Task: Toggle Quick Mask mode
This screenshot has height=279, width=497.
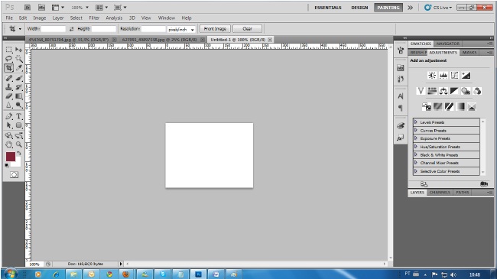Action: 14,175
